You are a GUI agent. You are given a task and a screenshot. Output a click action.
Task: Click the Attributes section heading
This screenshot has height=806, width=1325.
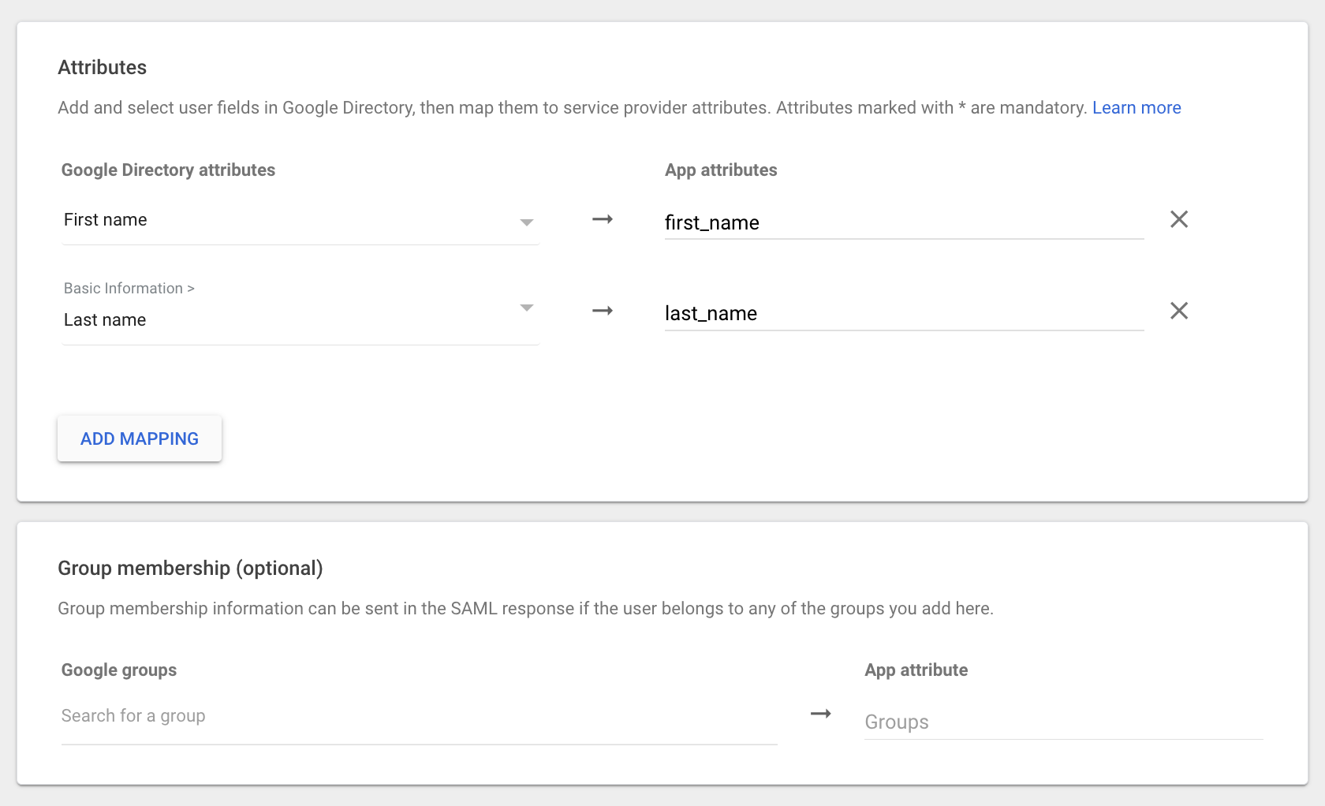(103, 68)
